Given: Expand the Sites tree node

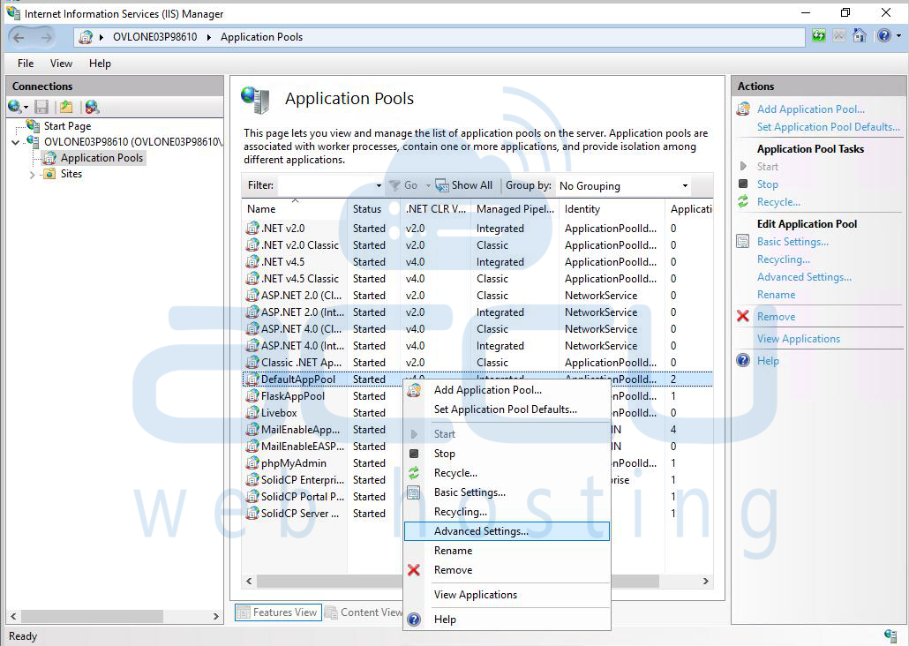Looking at the screenshot, I should point(32,175).
